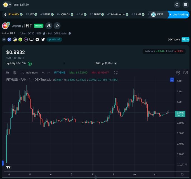The width and height of the screenshot is (191, 179).
Task: Copy the token address 0x730...8168
Action: (x=44, y=33)
